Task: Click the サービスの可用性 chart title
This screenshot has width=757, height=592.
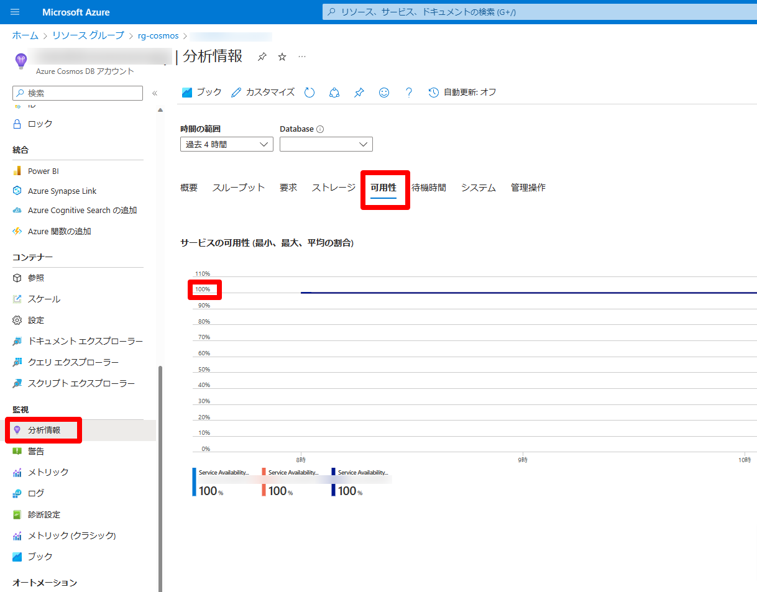Action: [267, 244]
